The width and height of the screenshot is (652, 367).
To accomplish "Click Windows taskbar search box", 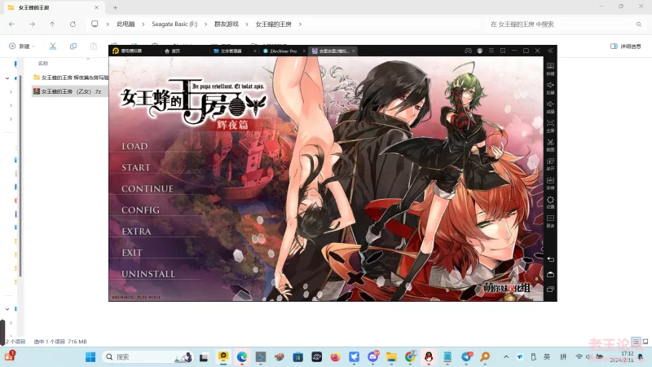I will coord(147,357).
